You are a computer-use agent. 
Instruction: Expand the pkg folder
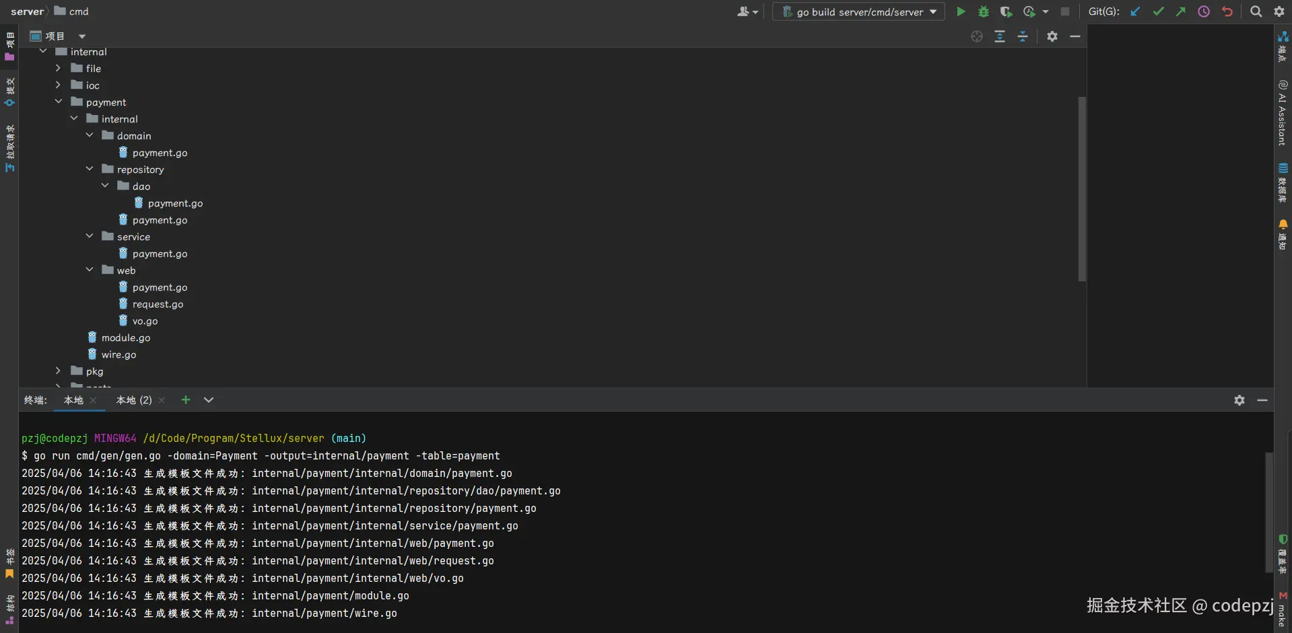59,371
